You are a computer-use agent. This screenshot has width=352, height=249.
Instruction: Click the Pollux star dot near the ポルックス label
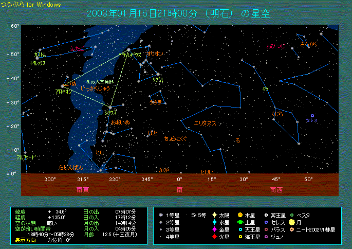[x=38, y=58]
